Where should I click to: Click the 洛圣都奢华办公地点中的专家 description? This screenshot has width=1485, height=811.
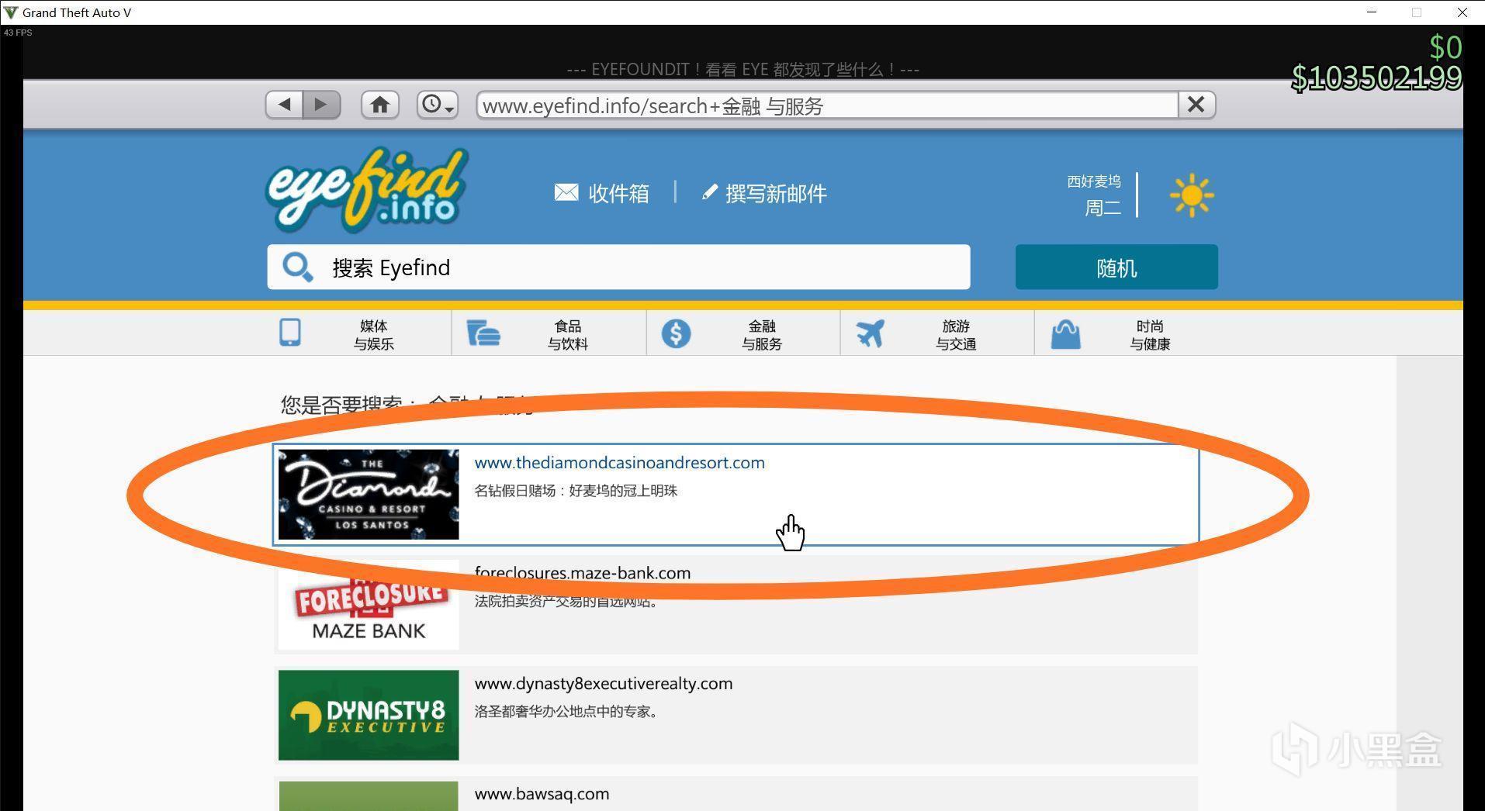567,712
